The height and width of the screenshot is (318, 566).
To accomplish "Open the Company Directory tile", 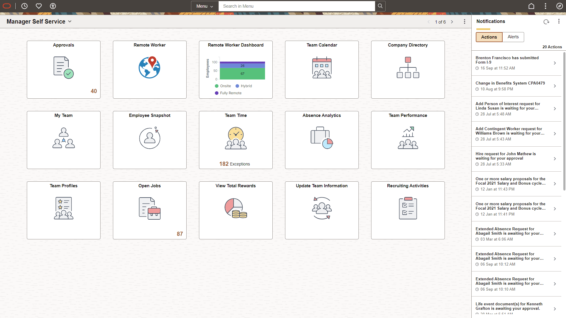I will click(x=408, y=69).
